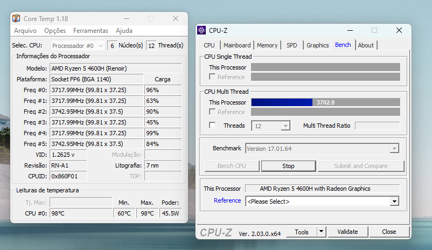Click the Bench CPU button

(x=232, y=166)
